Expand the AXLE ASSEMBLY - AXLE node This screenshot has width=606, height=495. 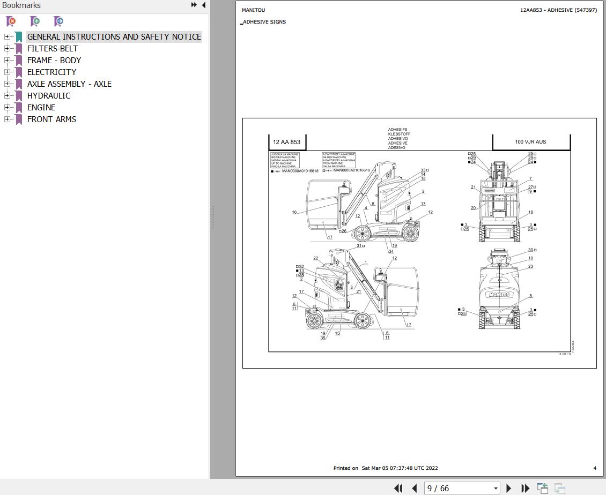point(7,84)
